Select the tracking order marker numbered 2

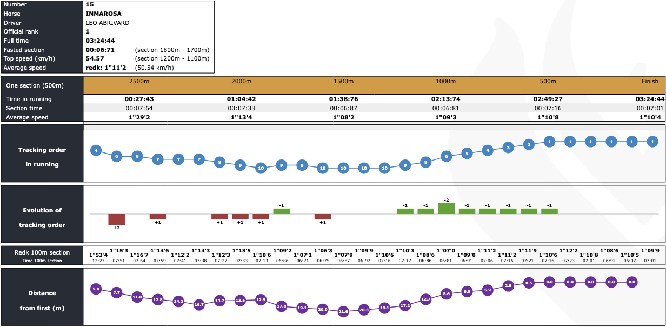[529, 144]
